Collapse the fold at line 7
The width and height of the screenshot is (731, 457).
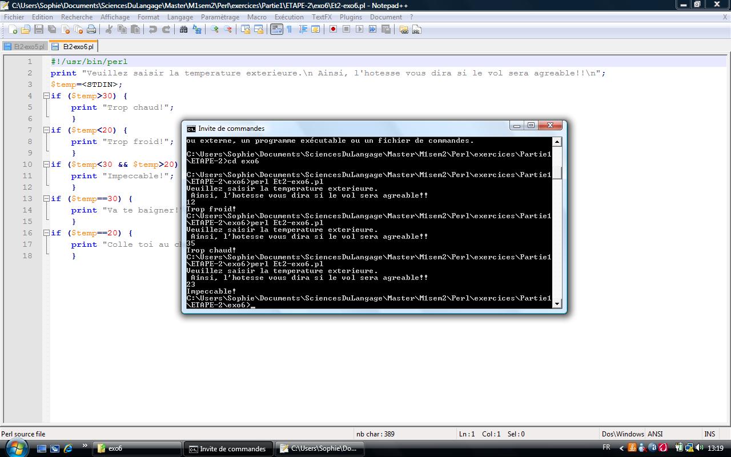(46, 130)
